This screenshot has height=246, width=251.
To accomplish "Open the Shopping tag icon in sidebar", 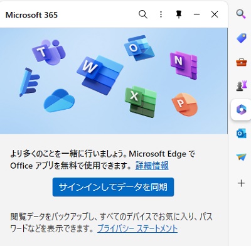I will (241, 38).
